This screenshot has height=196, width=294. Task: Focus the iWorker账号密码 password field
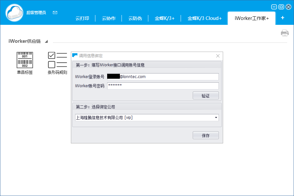tap(163, 86)
